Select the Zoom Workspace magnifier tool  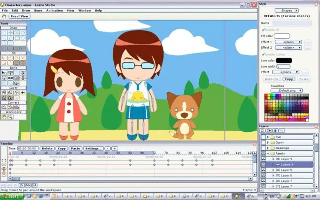click(x=10, y=117)
